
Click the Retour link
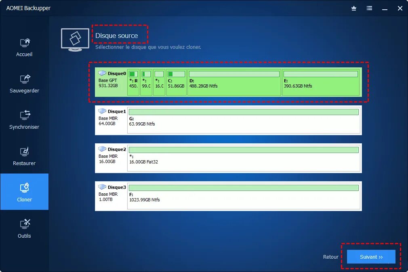[330, 257]
